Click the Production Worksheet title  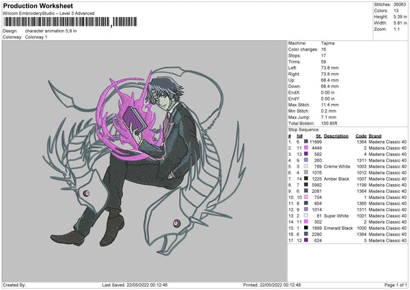(x=38, y=5)
